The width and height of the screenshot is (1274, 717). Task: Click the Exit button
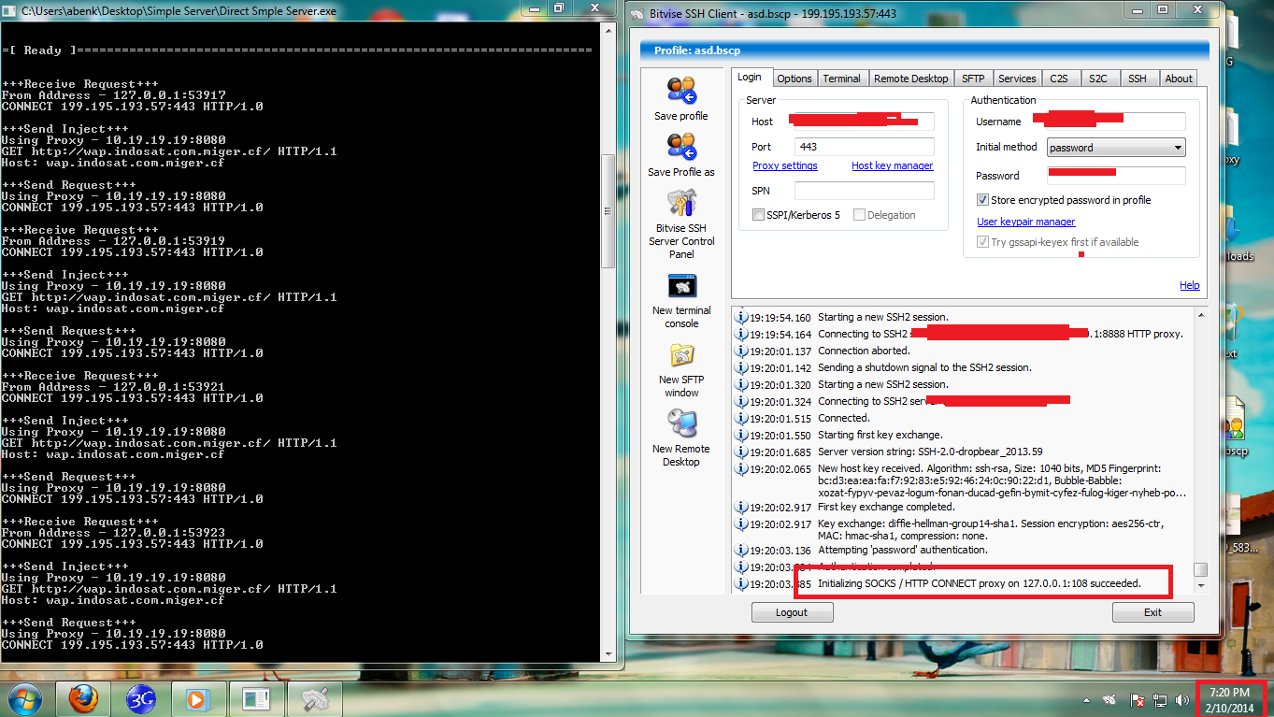[x=1153, y=612]
